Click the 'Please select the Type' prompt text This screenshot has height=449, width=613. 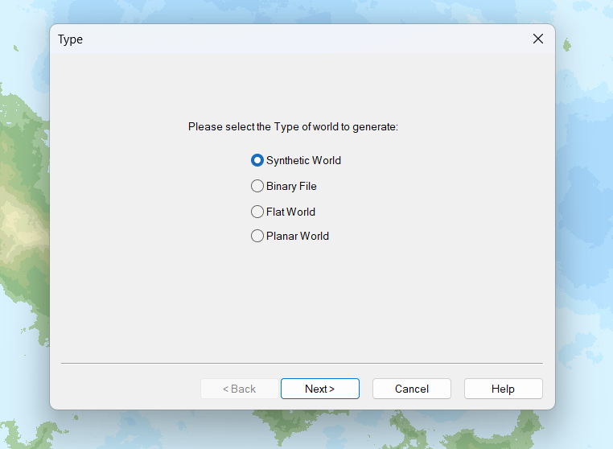(293, 126)
